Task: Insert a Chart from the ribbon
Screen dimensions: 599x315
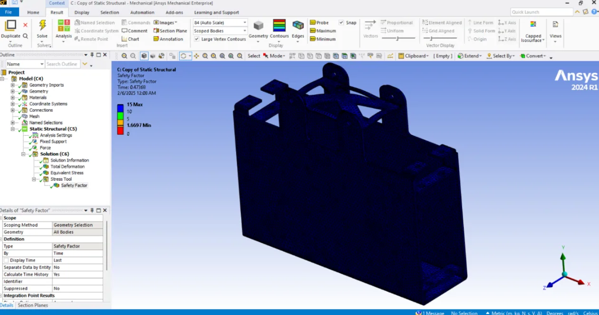Action: pyautogui.click(x=130, y=39)
